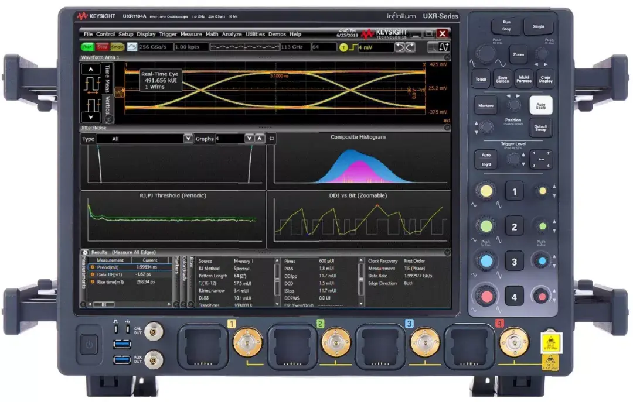The height and width of the screenshot is (402, 633).
Task: Collapse the Jitter/Noise panel
Action: [447, 128]
